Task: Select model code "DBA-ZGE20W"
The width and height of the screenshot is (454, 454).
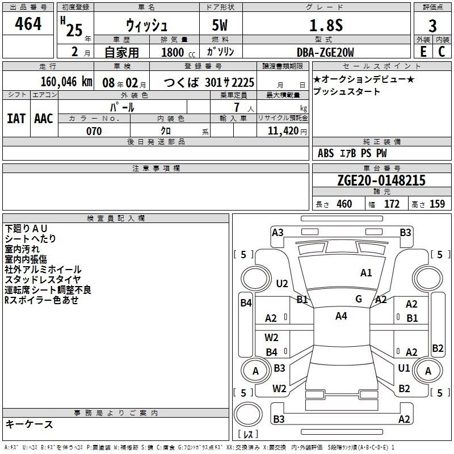Action: (x=325, y=52)
